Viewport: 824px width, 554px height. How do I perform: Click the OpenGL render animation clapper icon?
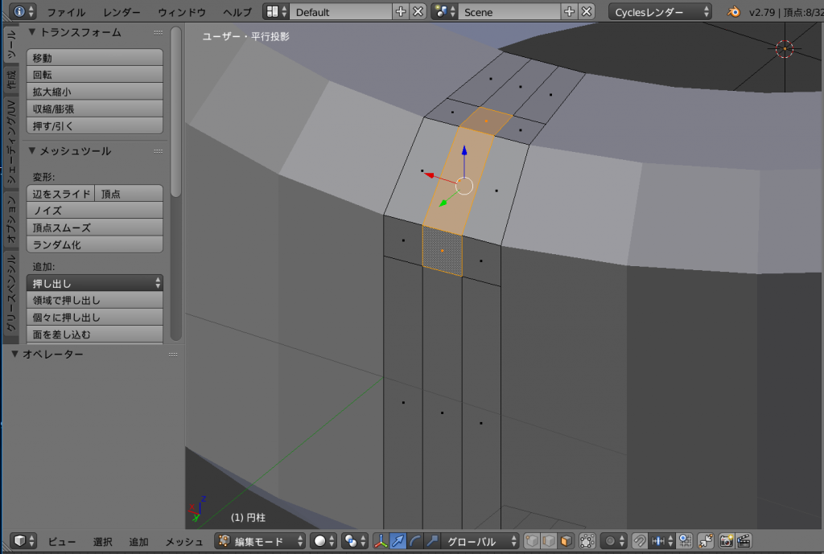pos(744,541)
